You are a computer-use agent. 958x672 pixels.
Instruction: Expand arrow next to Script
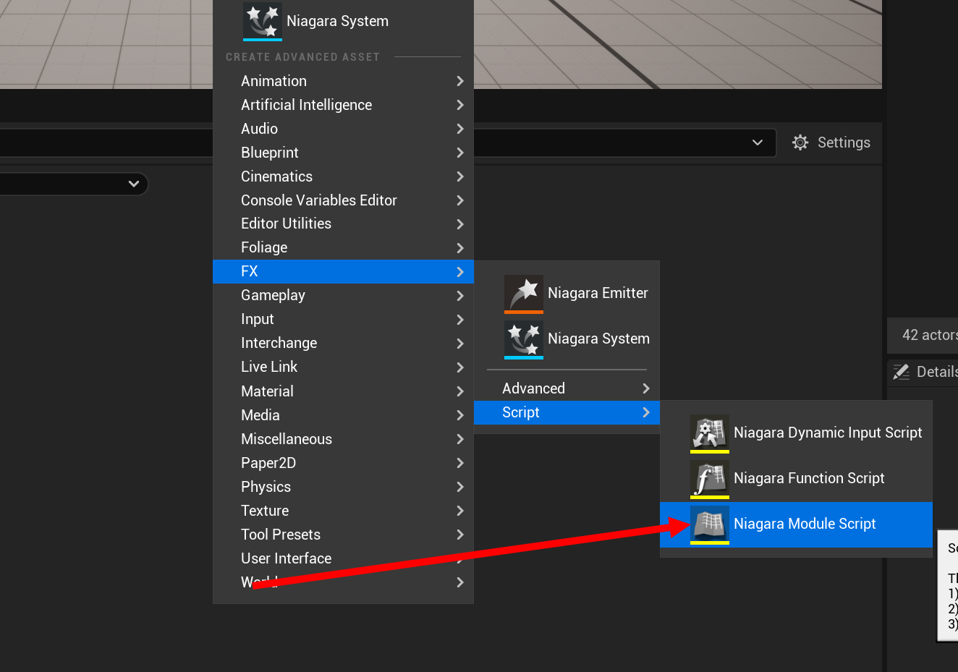(x=646, y=412)
